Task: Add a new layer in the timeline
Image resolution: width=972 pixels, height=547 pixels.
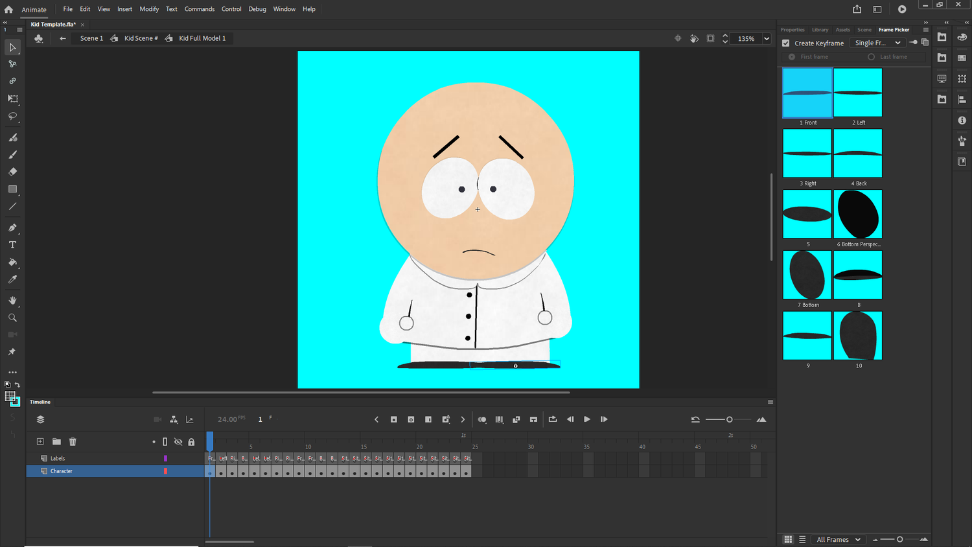Action: pos(40,441)
